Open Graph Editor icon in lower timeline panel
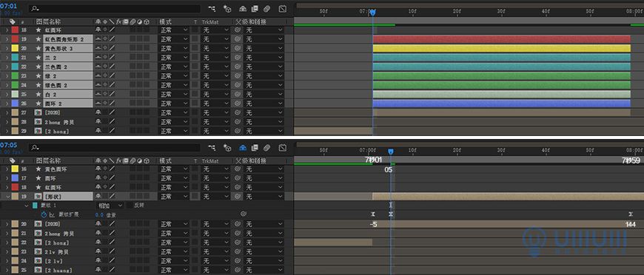 coord(283,147)
